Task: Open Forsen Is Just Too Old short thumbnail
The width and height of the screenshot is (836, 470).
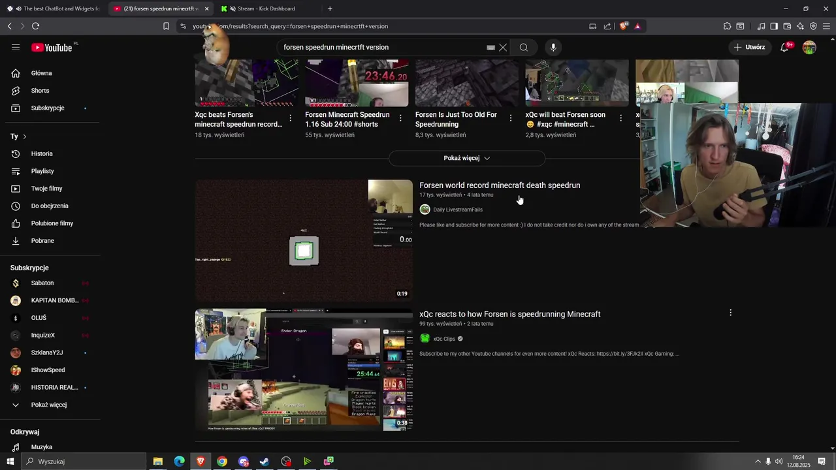Action: coord(467,83)
